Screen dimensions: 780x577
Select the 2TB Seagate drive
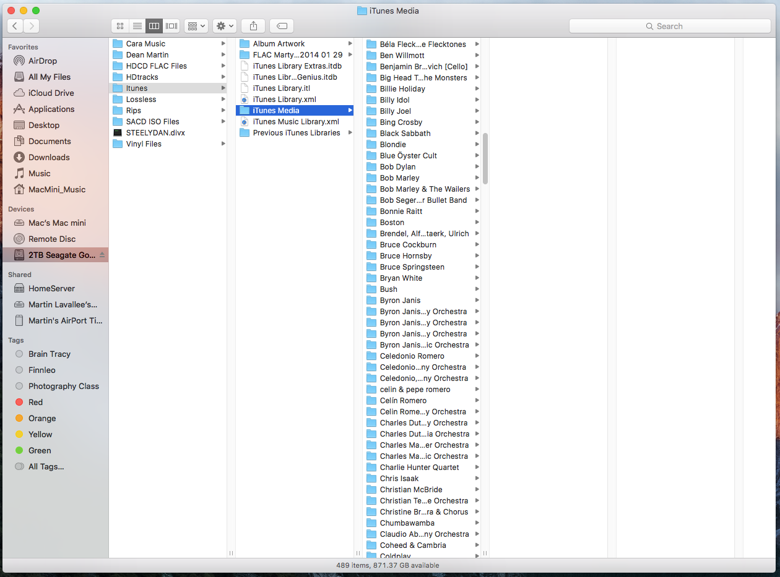tap(54, 255)
